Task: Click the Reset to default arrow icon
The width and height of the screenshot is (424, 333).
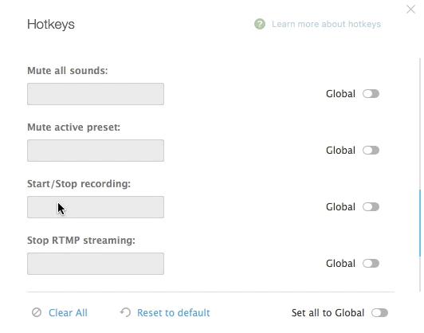Action: click(x=125, y=312)
